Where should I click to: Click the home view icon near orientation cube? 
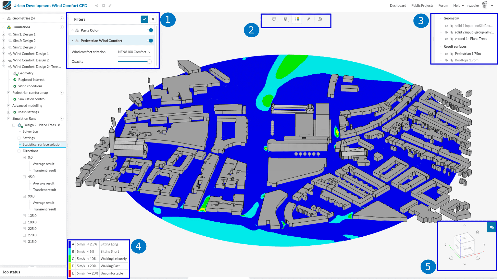[x=477, y=232]
